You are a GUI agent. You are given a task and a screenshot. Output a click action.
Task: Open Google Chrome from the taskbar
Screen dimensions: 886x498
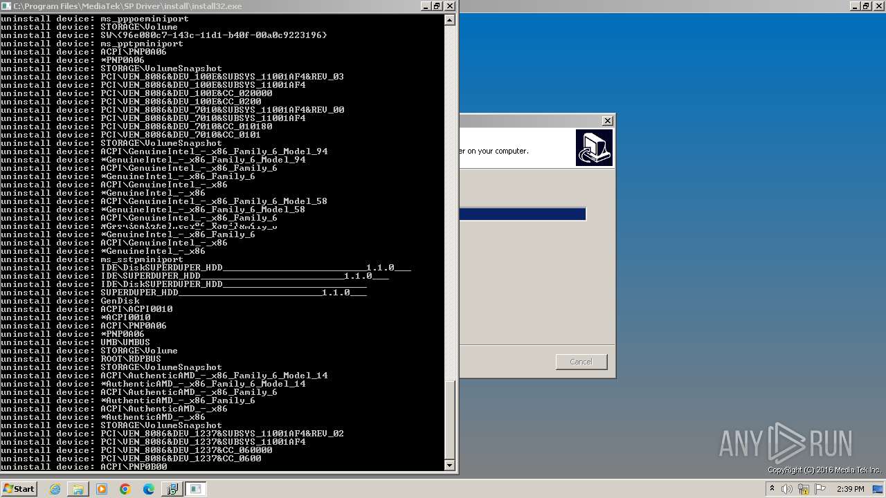tap(125, 489)
